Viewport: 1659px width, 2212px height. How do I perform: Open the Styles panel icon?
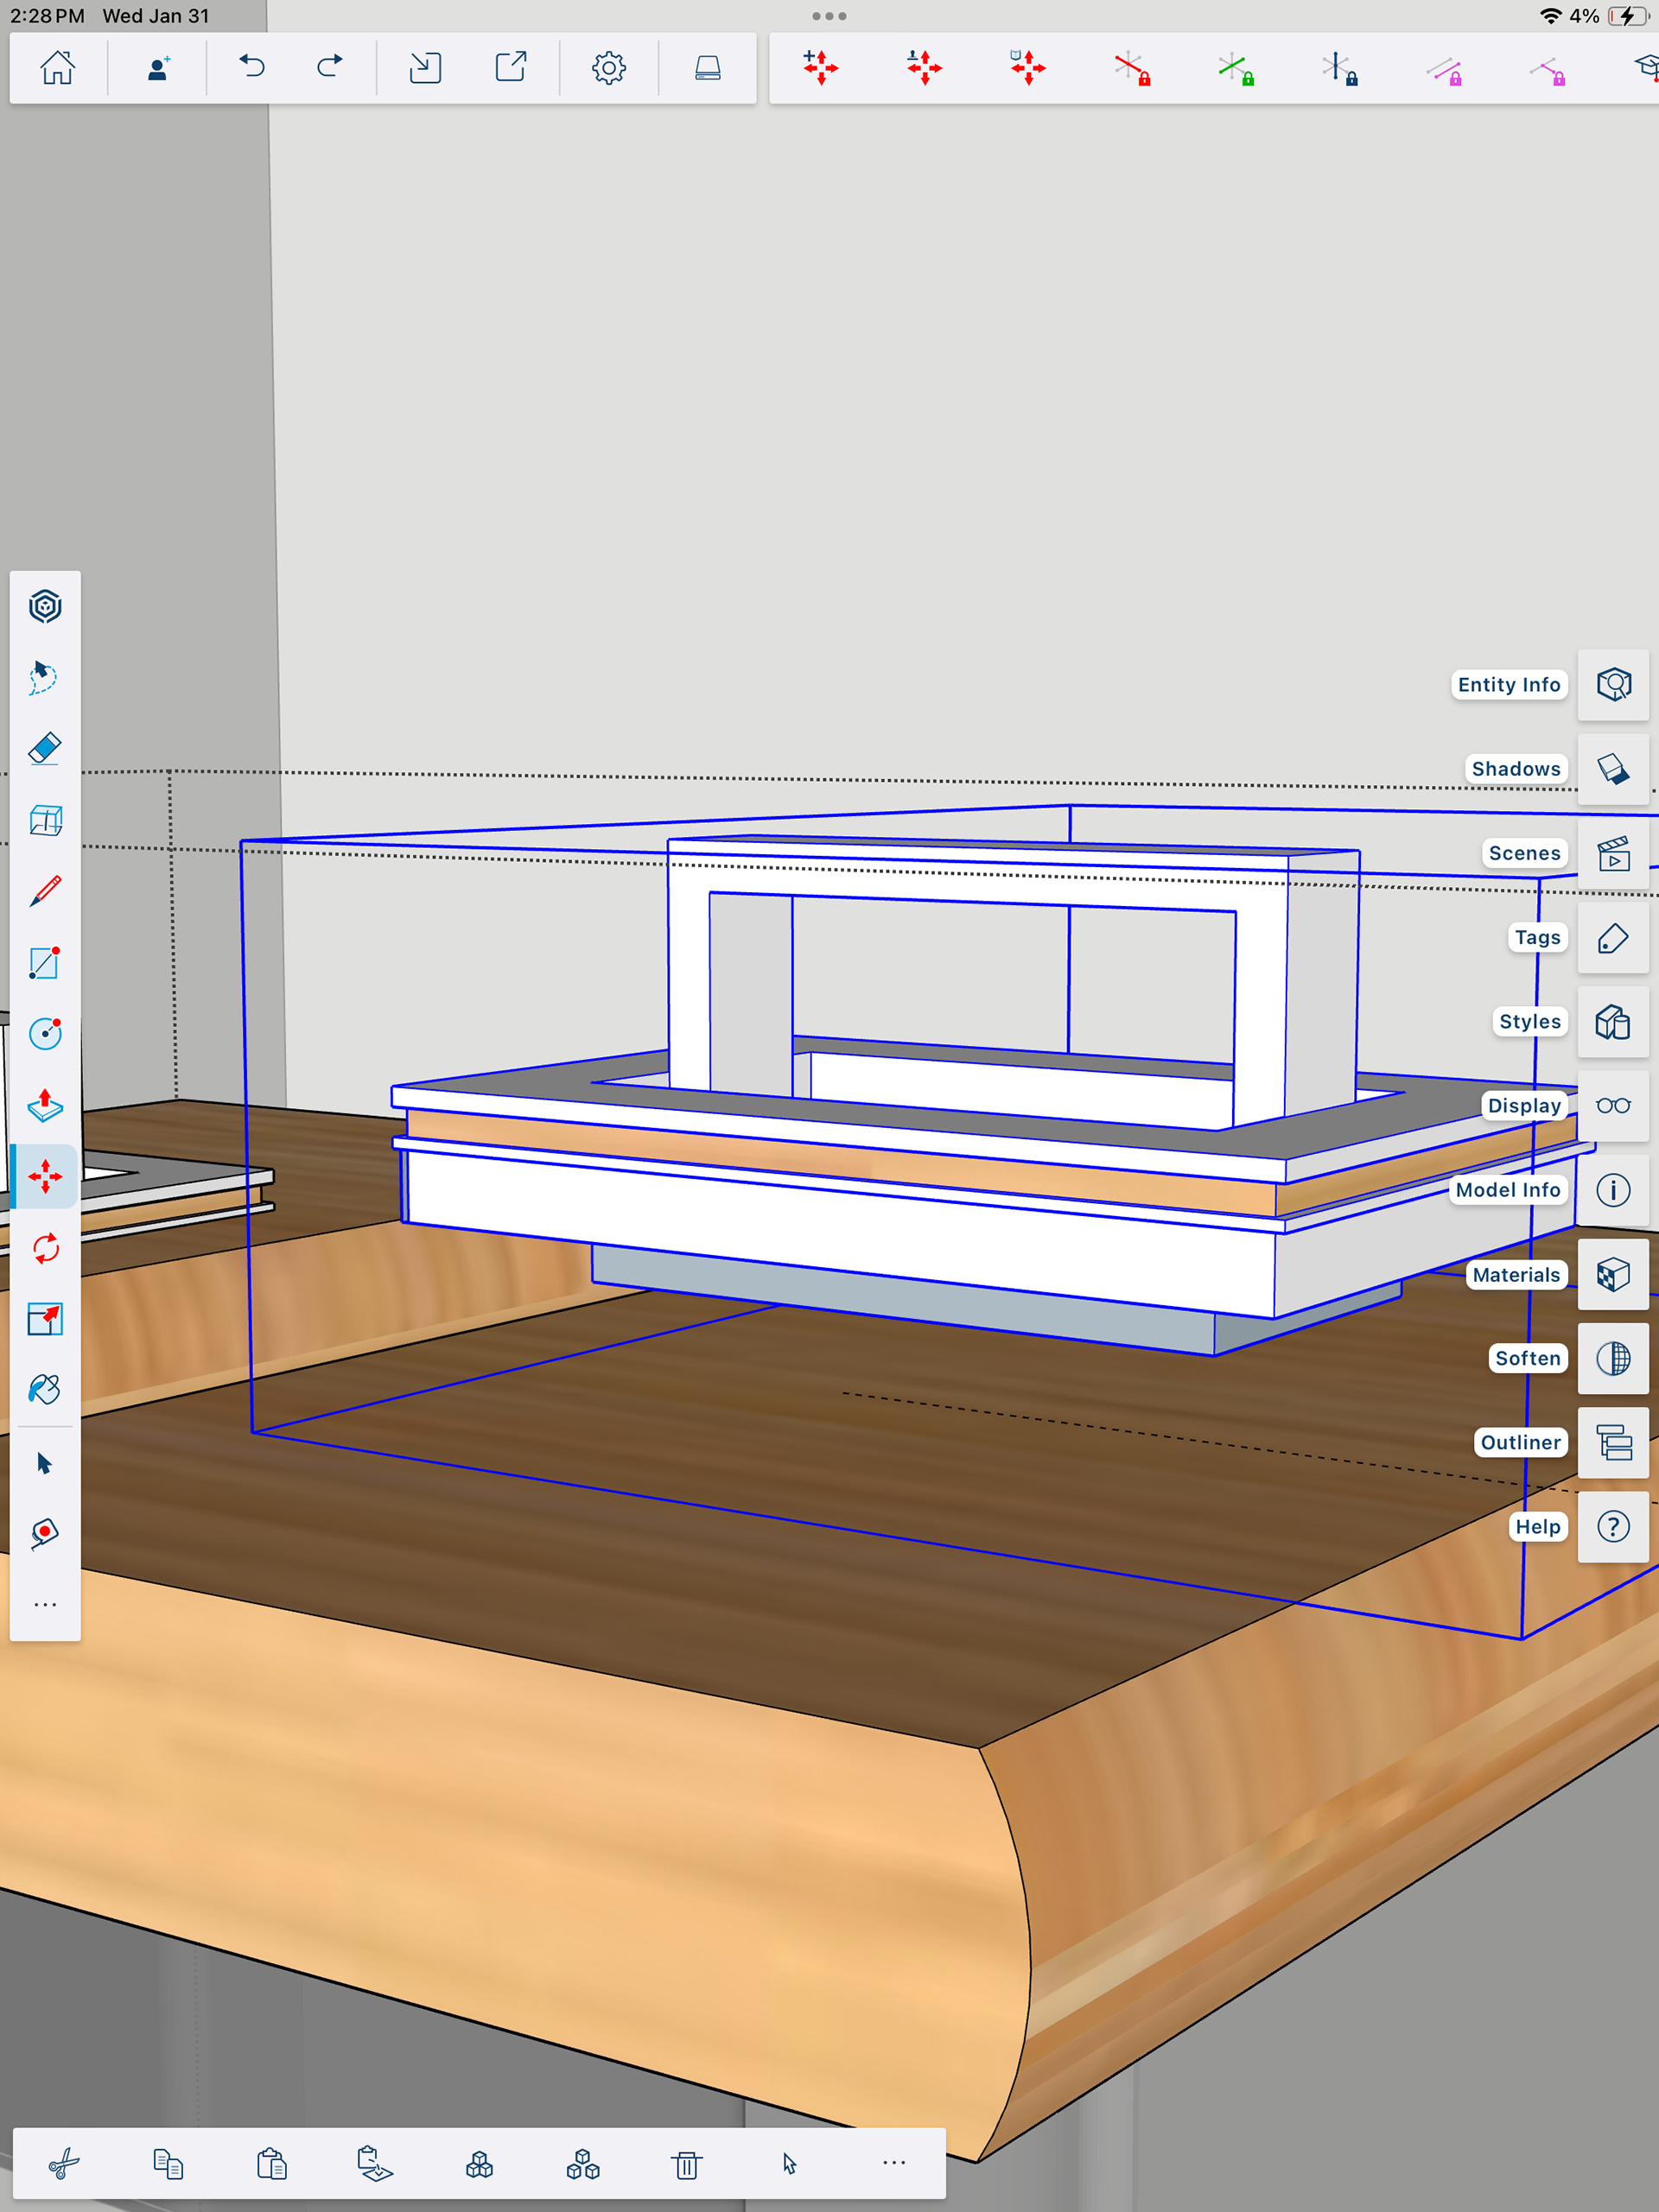(x=1613, y=1022)
